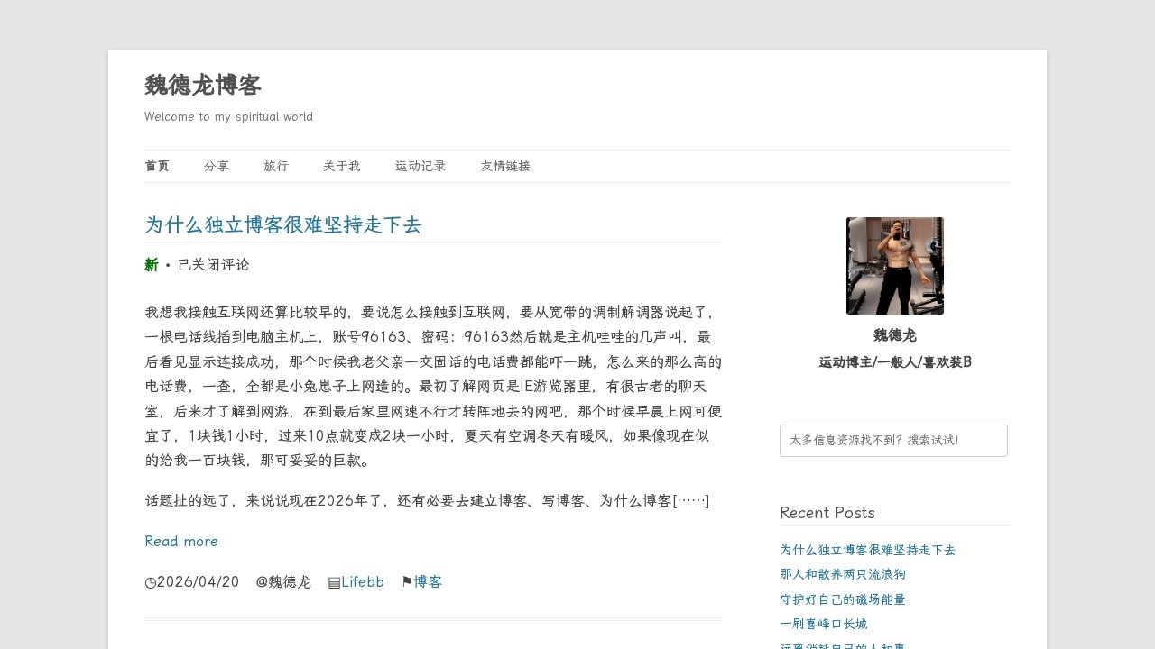This screenshot has width=1155, height=649.
Task: Open recent post 守护好自己的磁场能量
Action: tap(843, 599)
